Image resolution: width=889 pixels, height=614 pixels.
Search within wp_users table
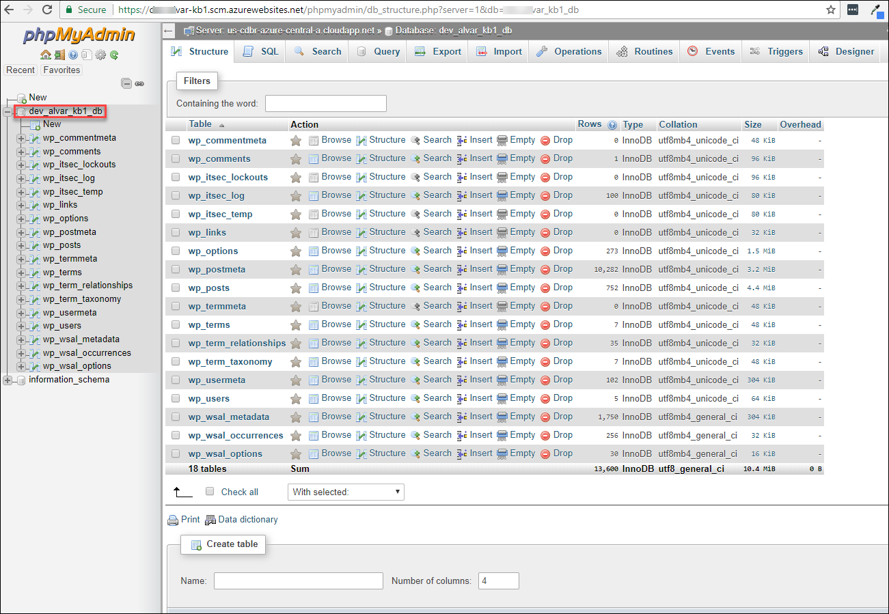click(x=431, y=398)
